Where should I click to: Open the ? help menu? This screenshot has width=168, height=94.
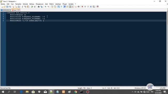75,4
